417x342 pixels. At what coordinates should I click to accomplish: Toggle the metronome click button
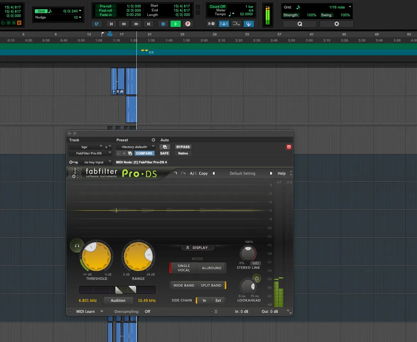tap(224, 24)
